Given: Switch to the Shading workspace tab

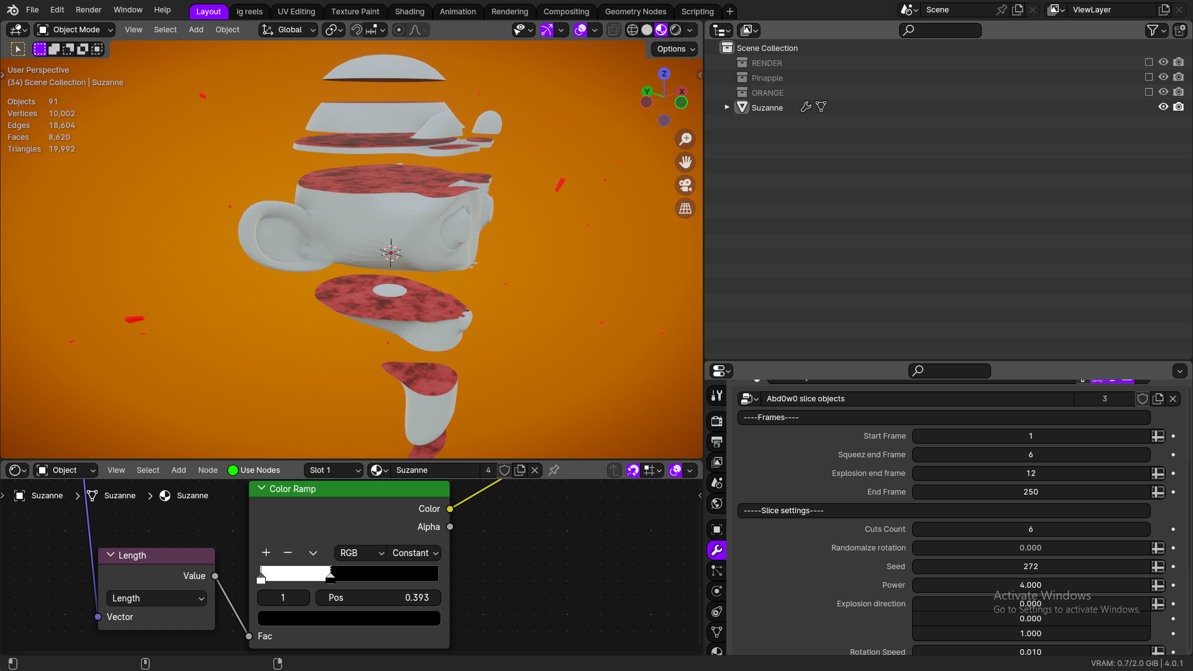Looking at the screenshot, I should pyautogui.click(x=409, y=11).
